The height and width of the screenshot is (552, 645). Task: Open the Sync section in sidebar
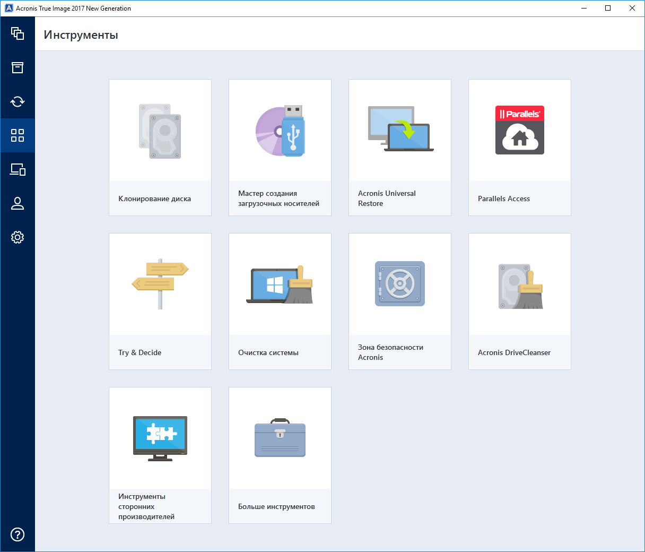coord(18,101)
